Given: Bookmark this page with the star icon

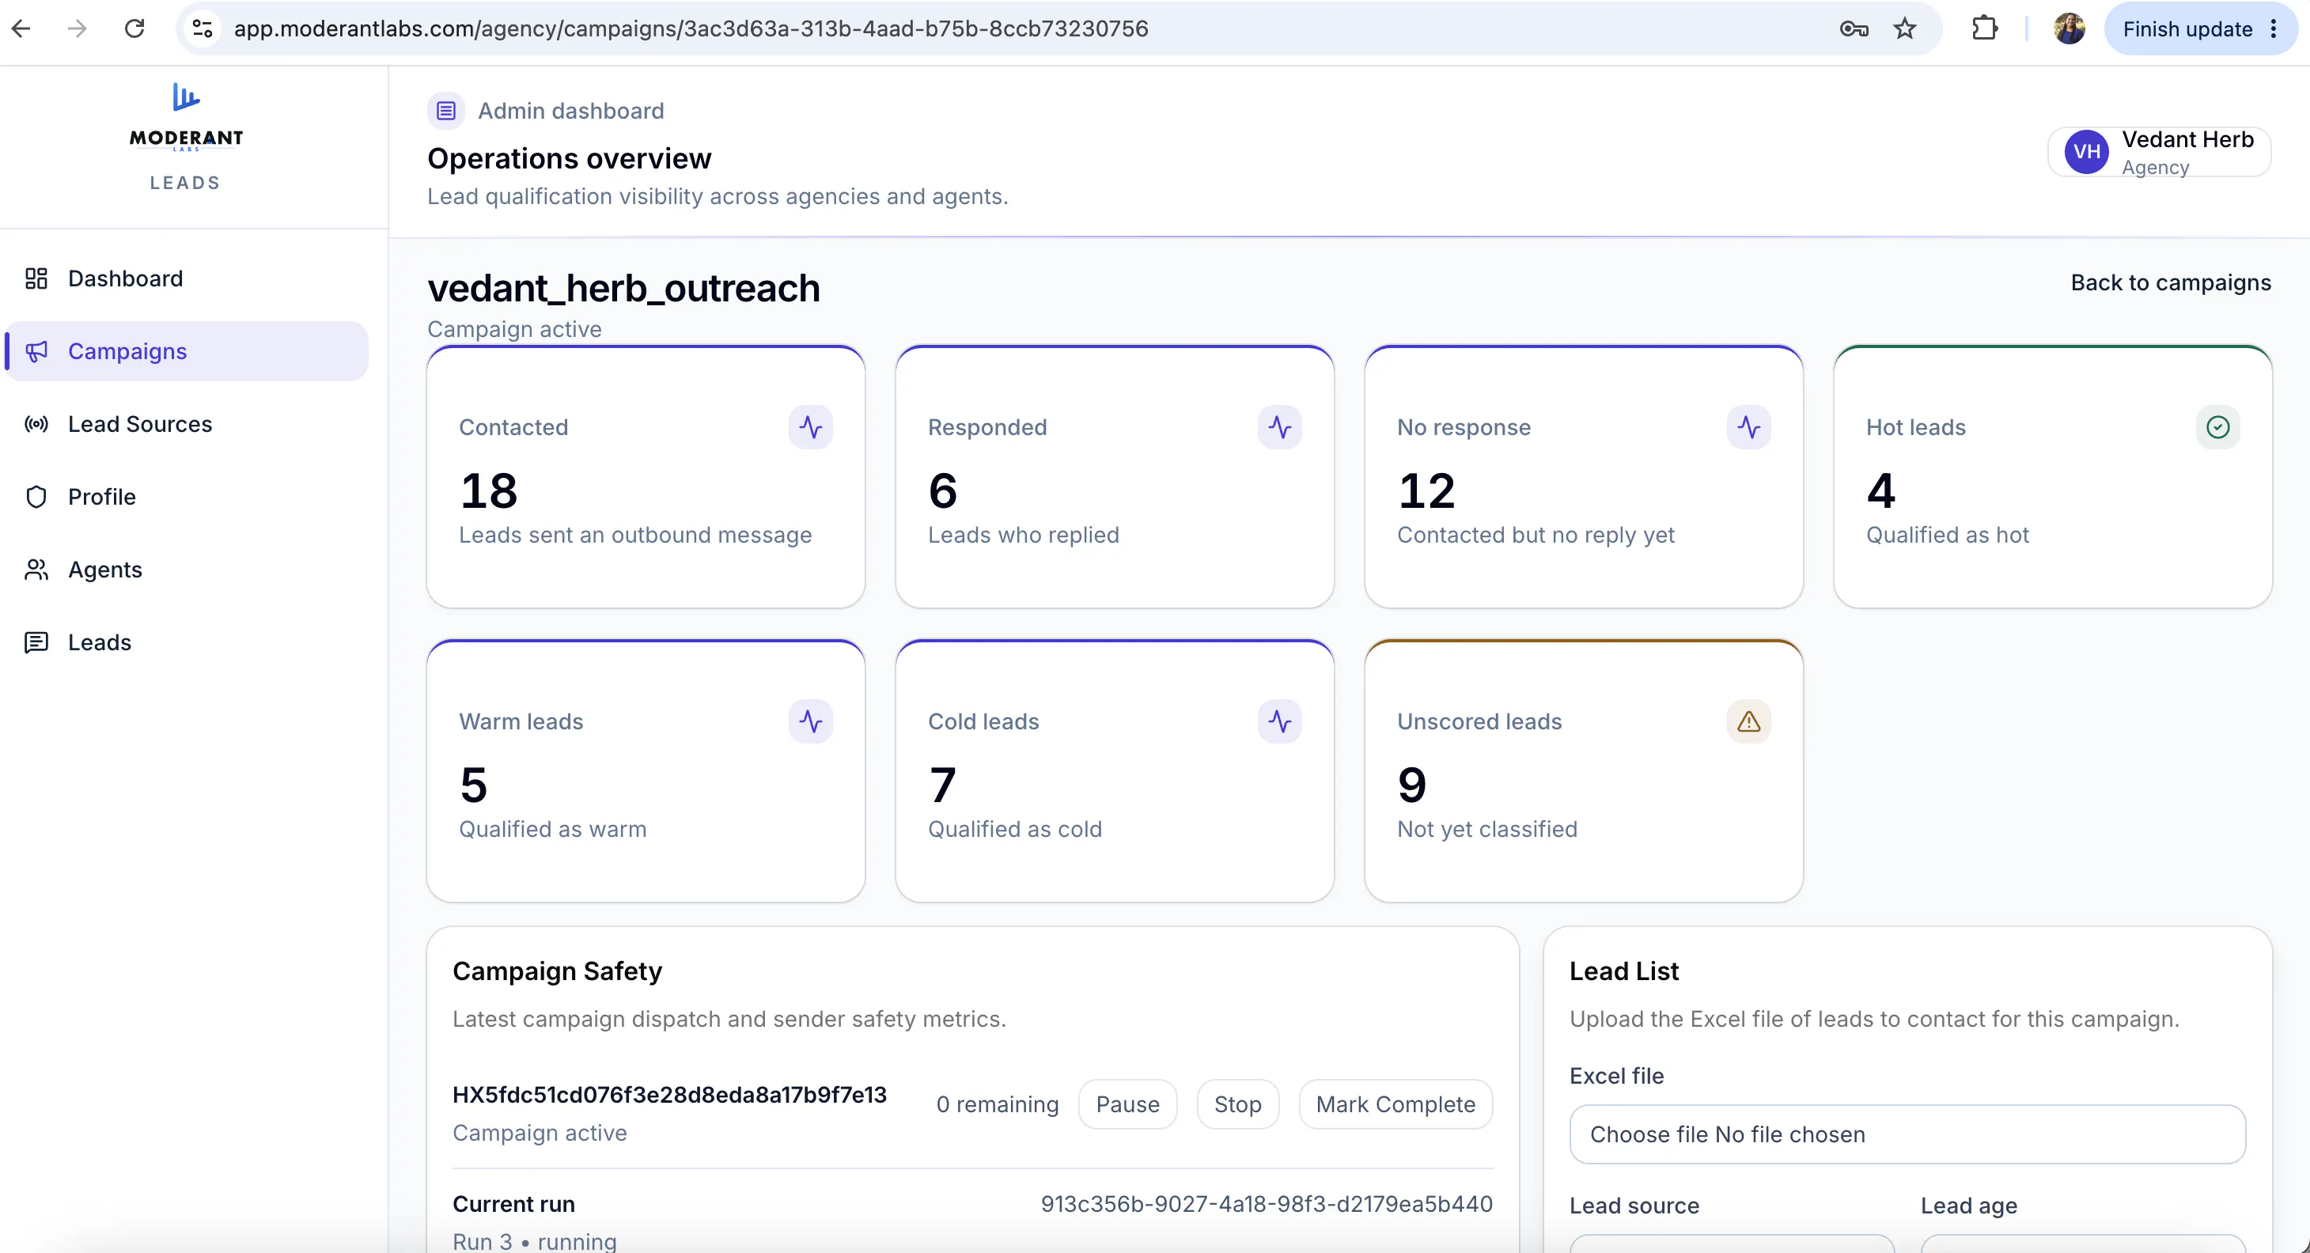Looking at the screenshot, I should [1905, 28].
